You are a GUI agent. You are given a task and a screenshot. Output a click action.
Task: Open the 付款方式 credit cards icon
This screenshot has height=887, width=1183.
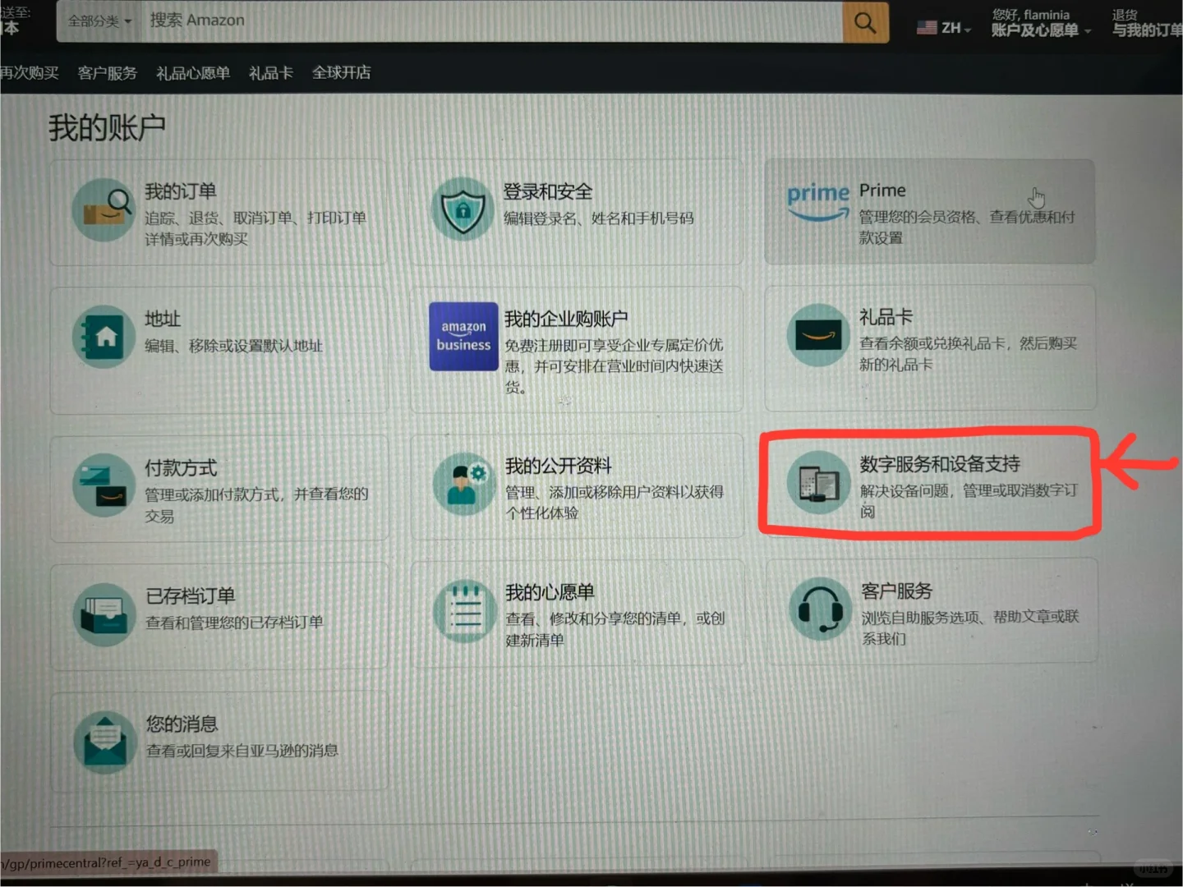coord(104,486)
